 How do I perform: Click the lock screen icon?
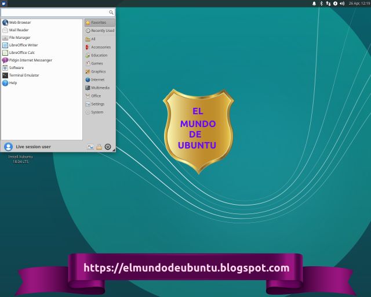[x=99, y=147]
